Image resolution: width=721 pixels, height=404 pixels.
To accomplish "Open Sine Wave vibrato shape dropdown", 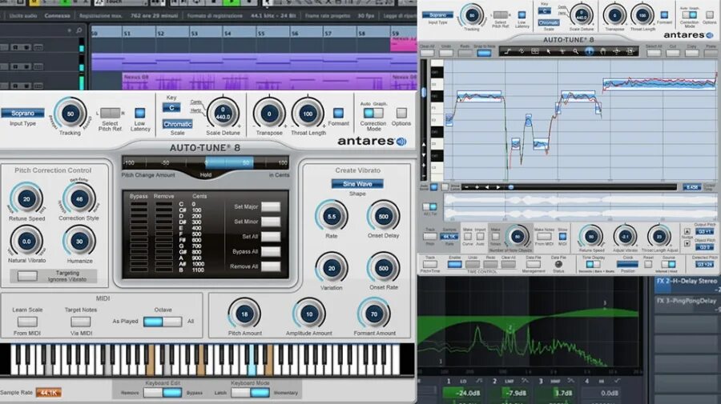I will [357, 184].
